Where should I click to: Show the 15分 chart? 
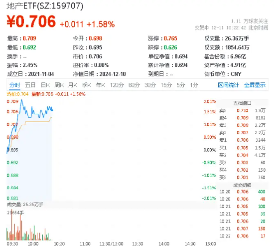click(x=166, y=85)
